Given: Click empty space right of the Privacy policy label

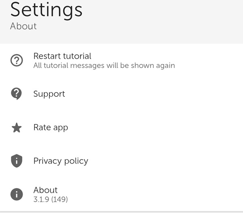Looking at the screenshot, I should (x=170, y=161).
